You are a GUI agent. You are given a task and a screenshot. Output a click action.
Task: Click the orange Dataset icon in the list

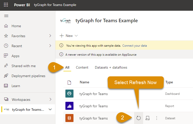(x=69, y=118)
